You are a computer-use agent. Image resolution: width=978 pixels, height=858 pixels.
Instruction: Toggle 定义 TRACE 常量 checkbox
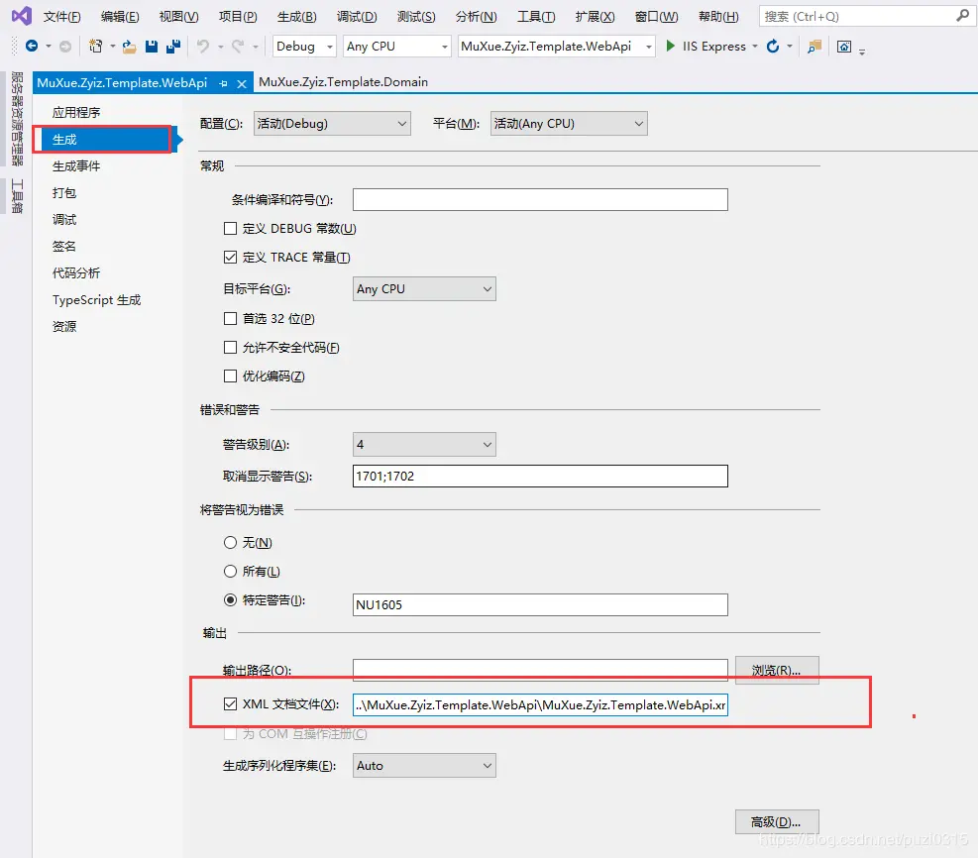(x=230, y=257)
